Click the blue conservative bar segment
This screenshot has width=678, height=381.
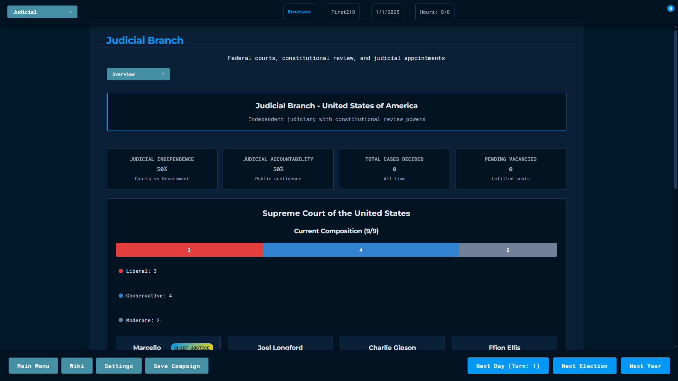point(361,250)
